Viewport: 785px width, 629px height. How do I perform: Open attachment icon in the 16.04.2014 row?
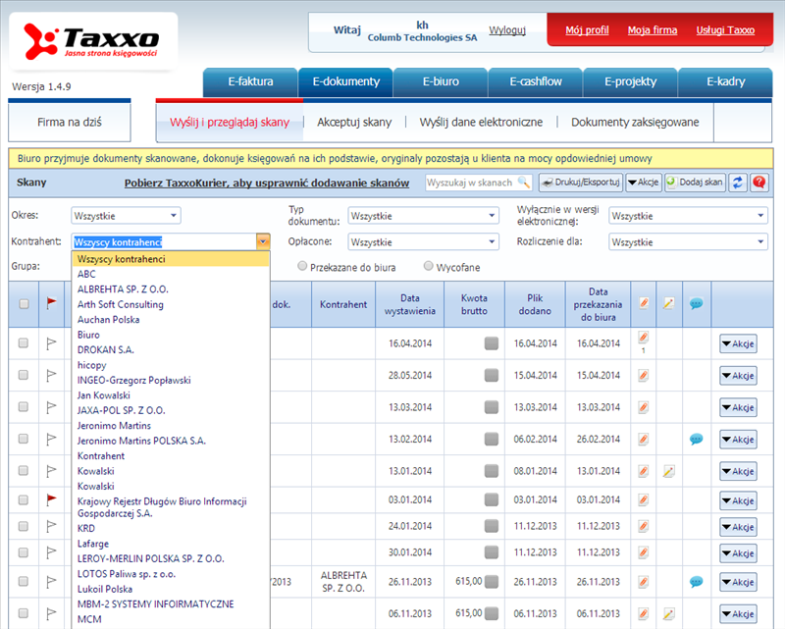[644, 337]
